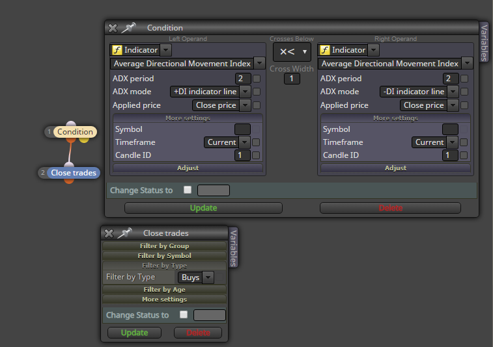This screenshot has width=493, height=347.
Task: Expand Filter by Group section
Action: point(164,246)
